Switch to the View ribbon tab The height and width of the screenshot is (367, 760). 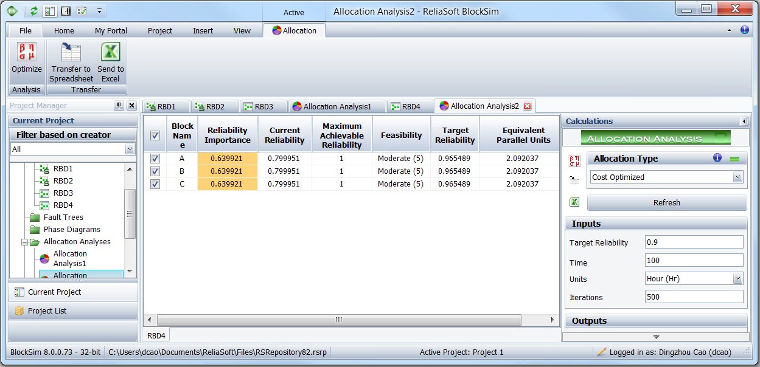[x=242, y=30]
